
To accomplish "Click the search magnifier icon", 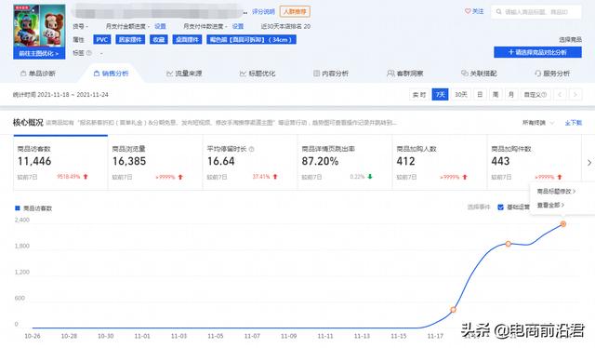I will point(498,12).
